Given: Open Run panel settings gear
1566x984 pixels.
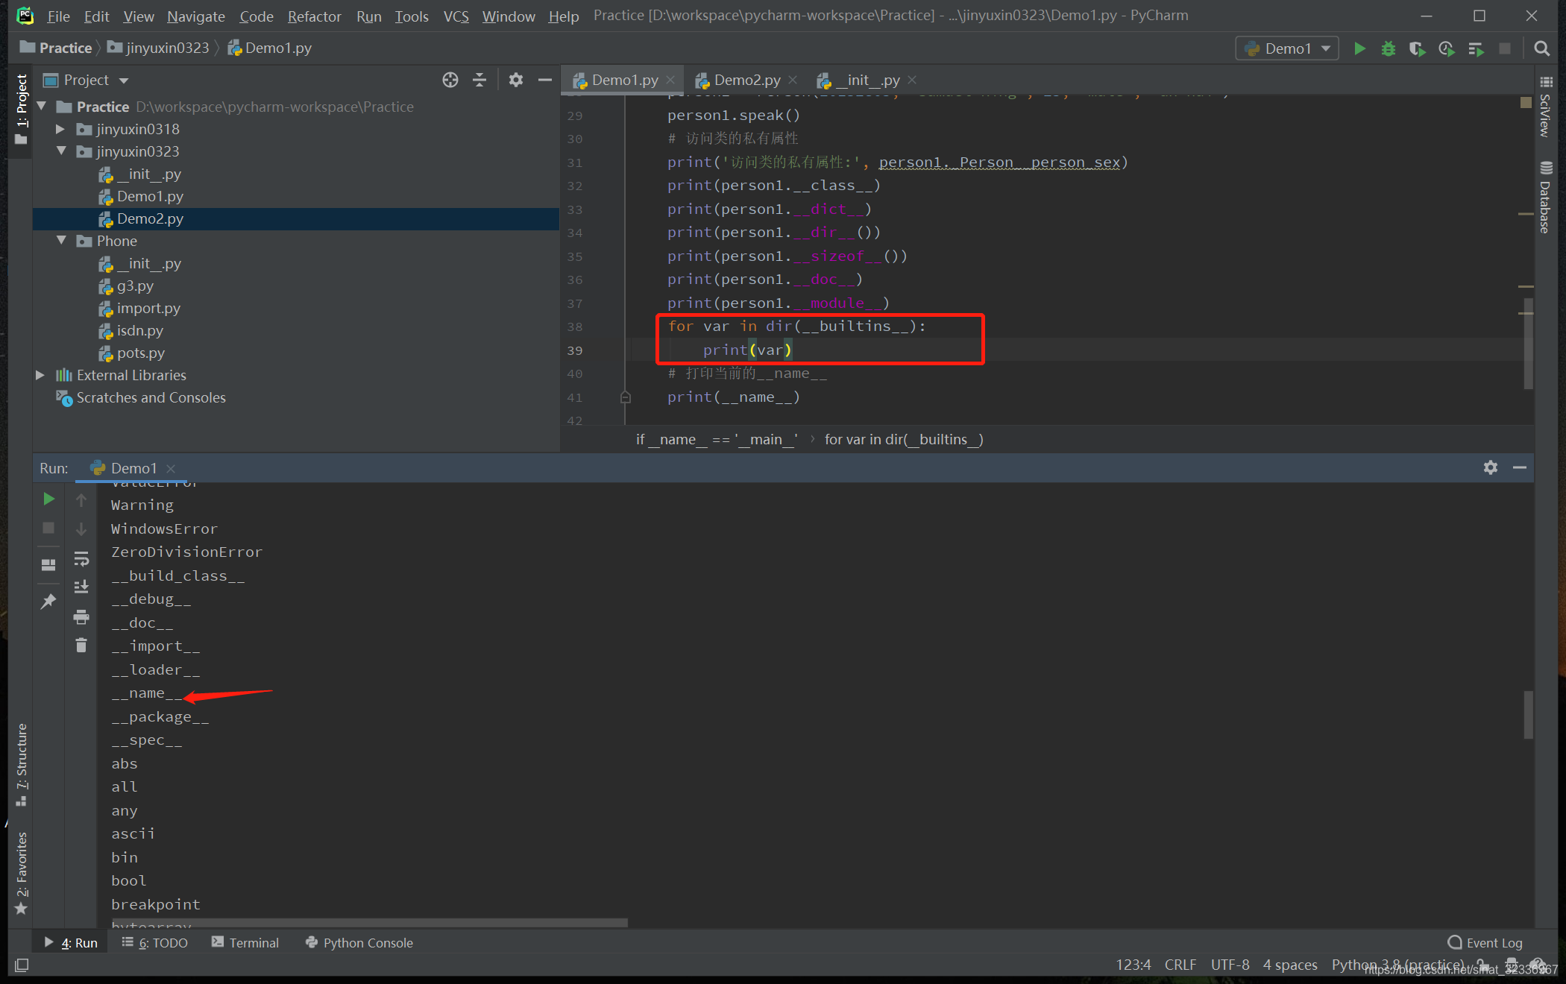Looking at the screenshot, I should [1490, 467].
